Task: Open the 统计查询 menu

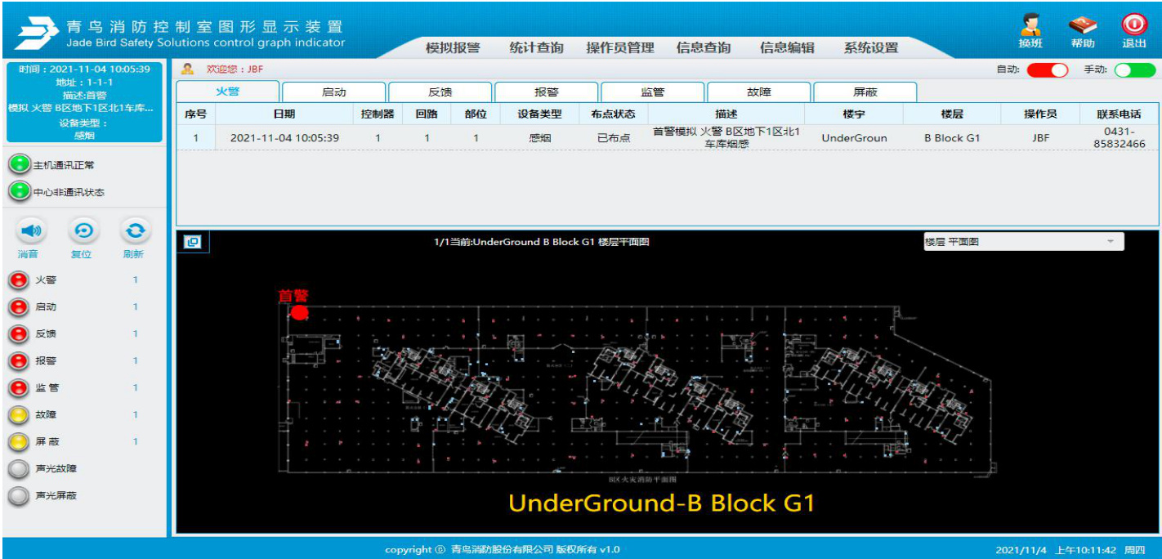Action: click(536, 48)
